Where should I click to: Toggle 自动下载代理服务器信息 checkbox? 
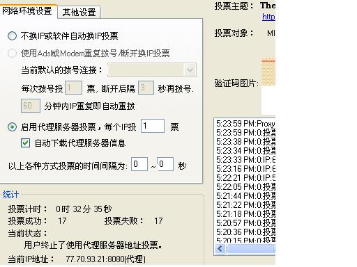pos(25,143)
